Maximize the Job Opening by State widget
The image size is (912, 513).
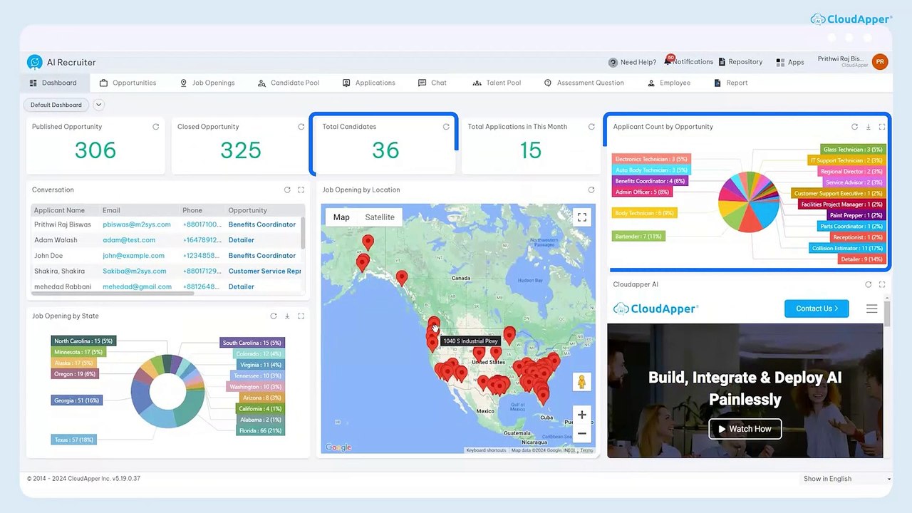301,316
